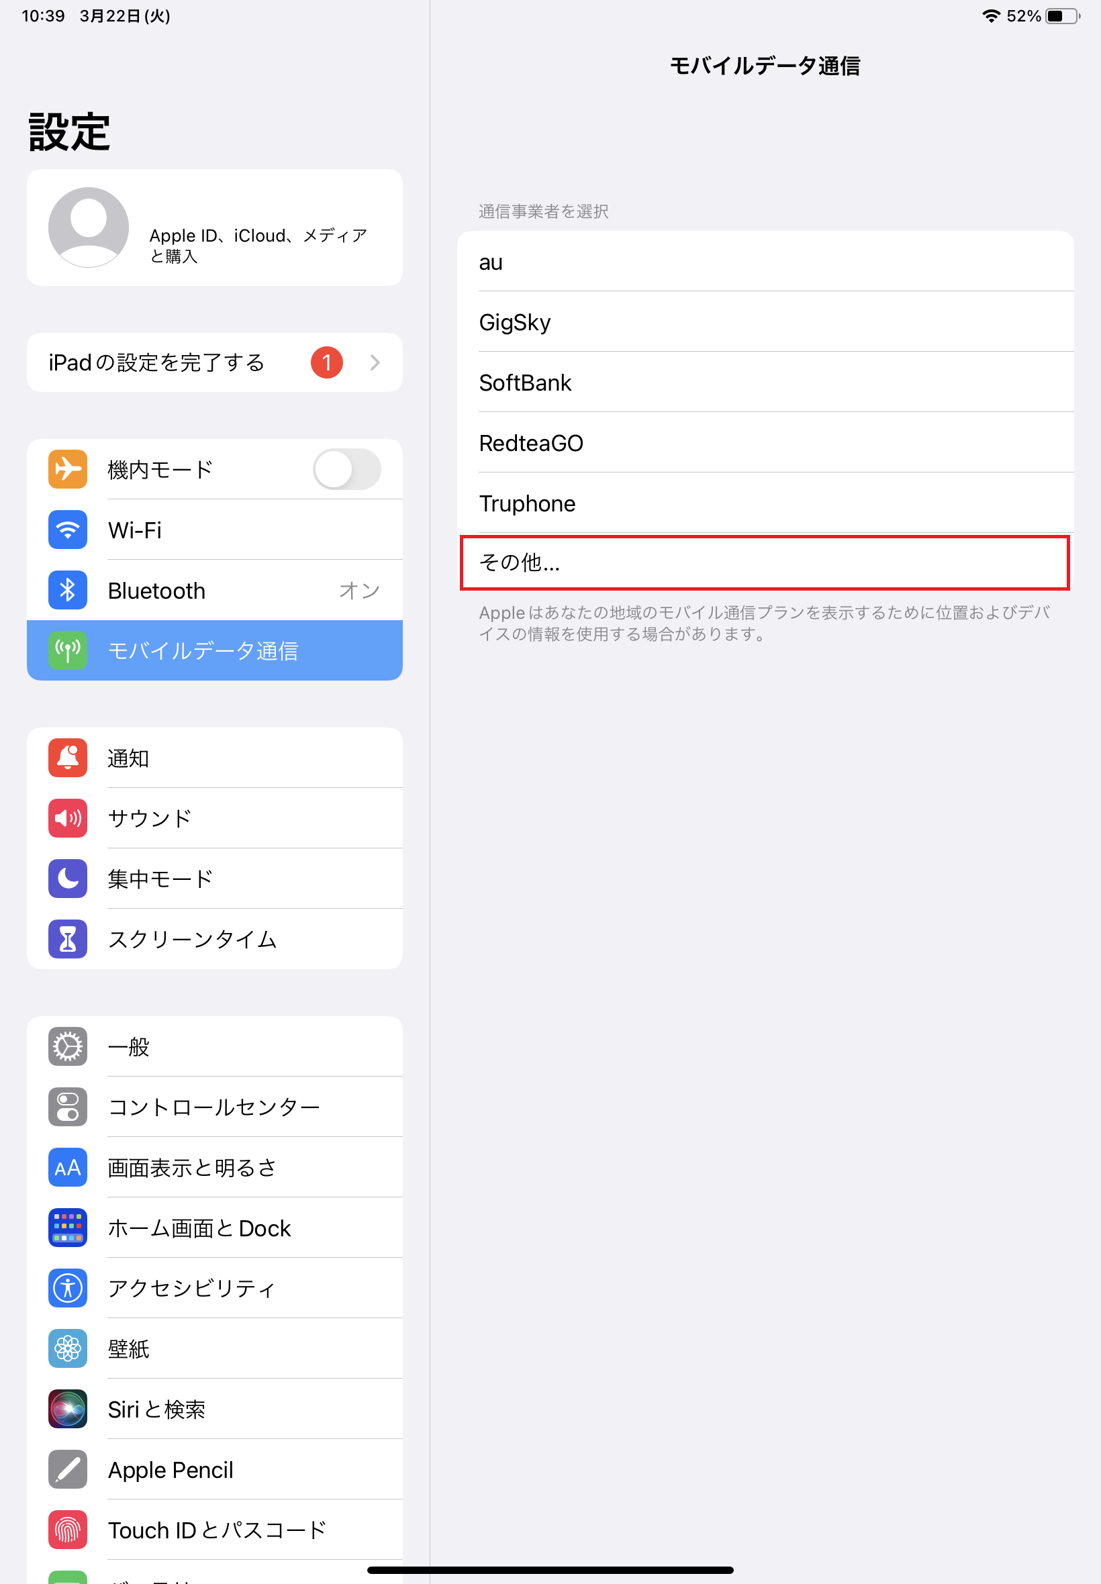Tap the Siri and Search icon
1101x1584 pixels.
tap(68, 1409)
